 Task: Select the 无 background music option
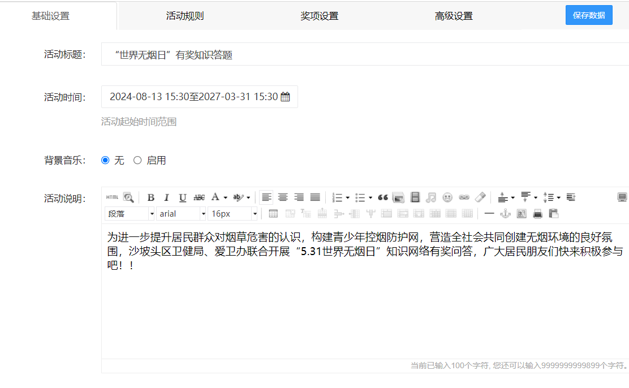(x=105, y=160)
